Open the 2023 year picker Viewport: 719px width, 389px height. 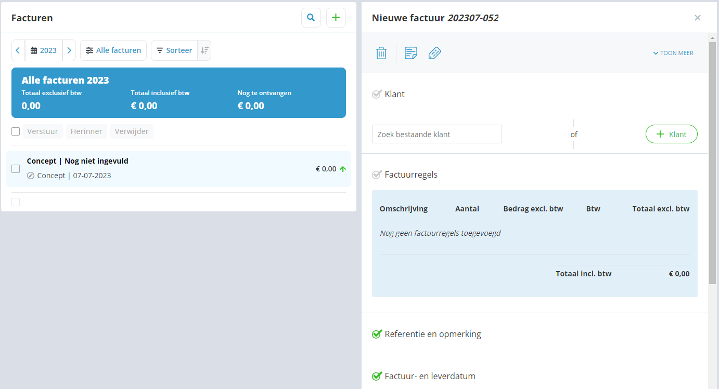coord(44,50)
